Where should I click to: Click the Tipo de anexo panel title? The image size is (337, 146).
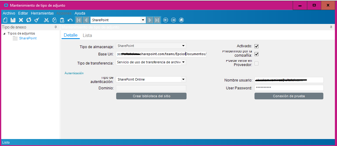coord(14,27)
